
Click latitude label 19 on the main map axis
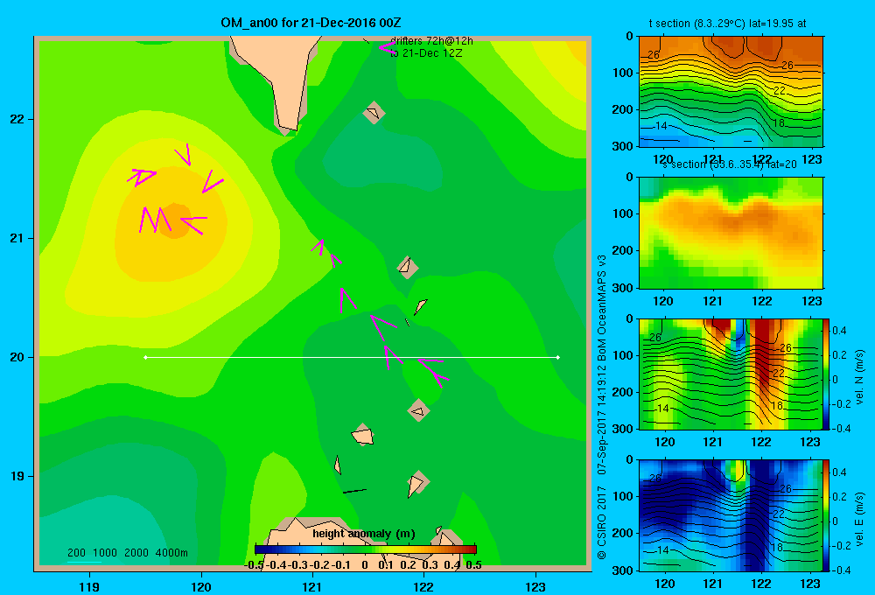tap(17, 476)
